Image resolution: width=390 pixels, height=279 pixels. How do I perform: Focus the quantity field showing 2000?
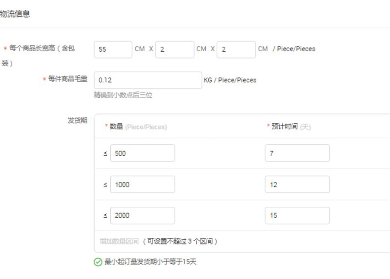[142, 216]
